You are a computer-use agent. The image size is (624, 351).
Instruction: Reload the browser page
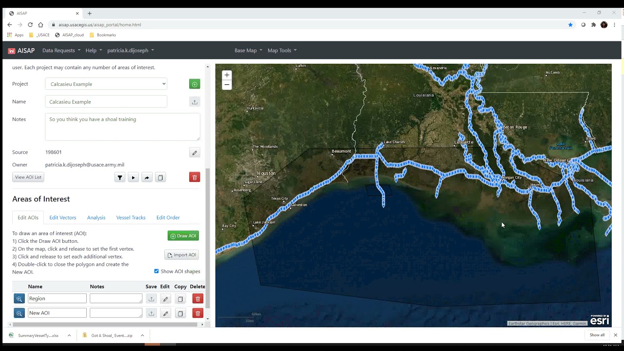[30, 25]
